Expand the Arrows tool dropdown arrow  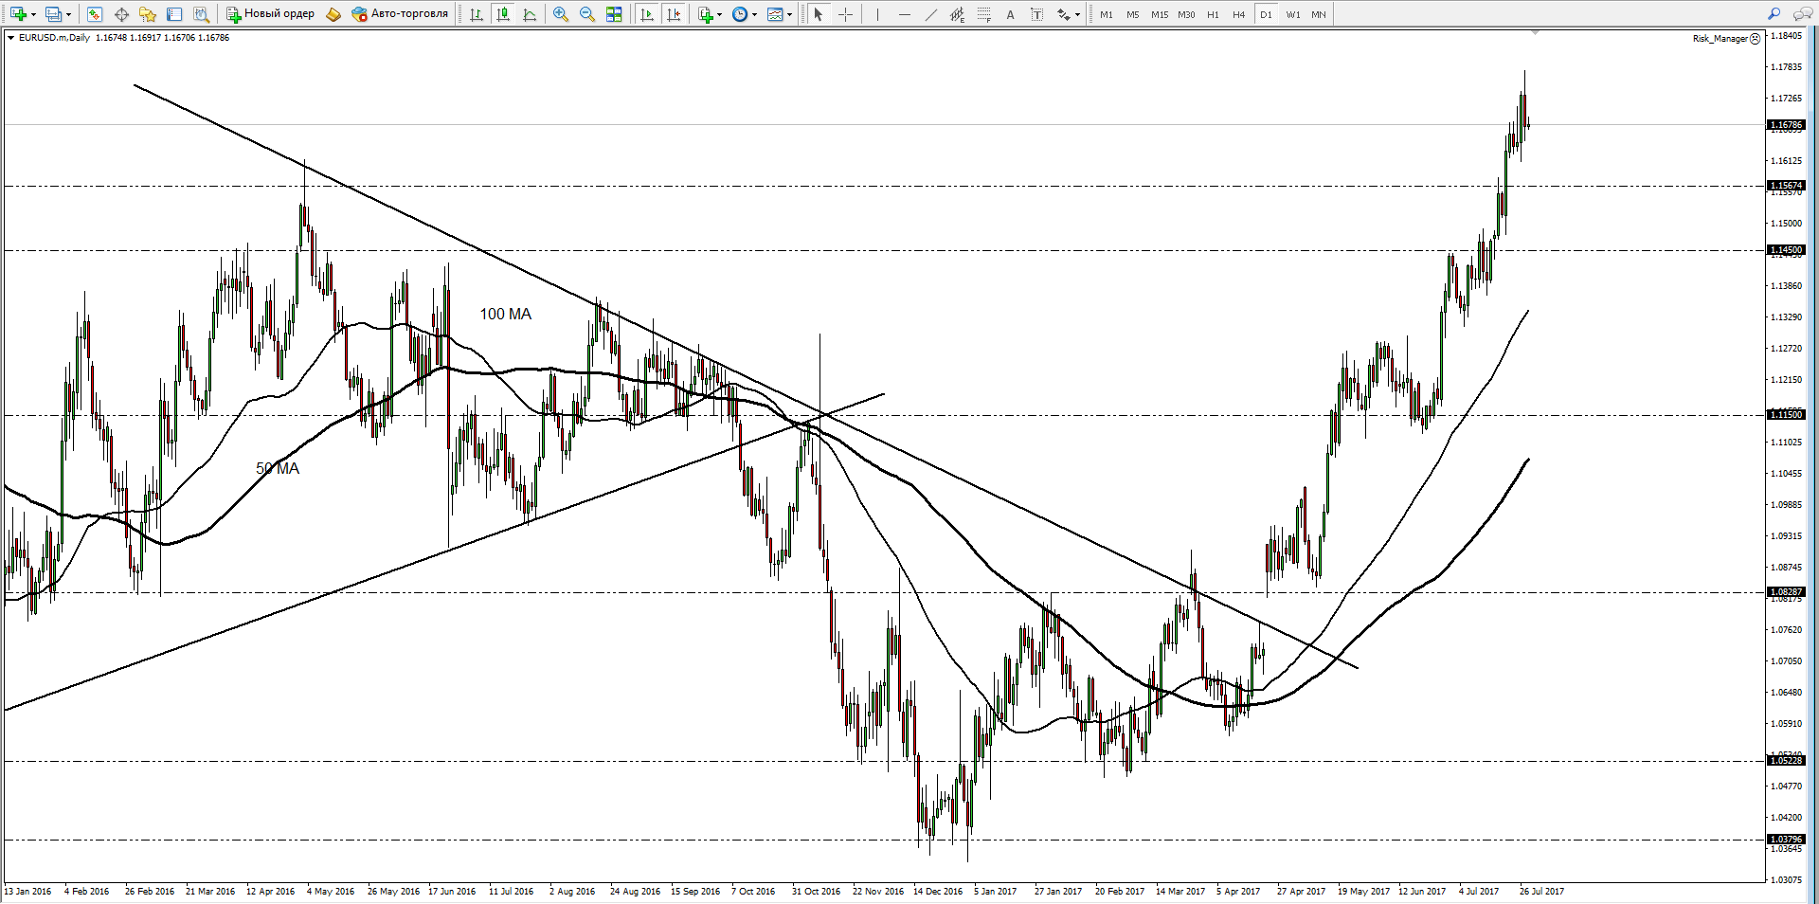point(1078,14)
